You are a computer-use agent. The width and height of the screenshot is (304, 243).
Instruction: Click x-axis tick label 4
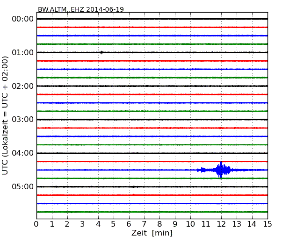98,224
